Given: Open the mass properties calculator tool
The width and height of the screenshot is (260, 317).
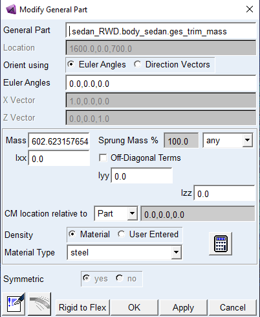Looking at the screenshot, I should [221, 244].
